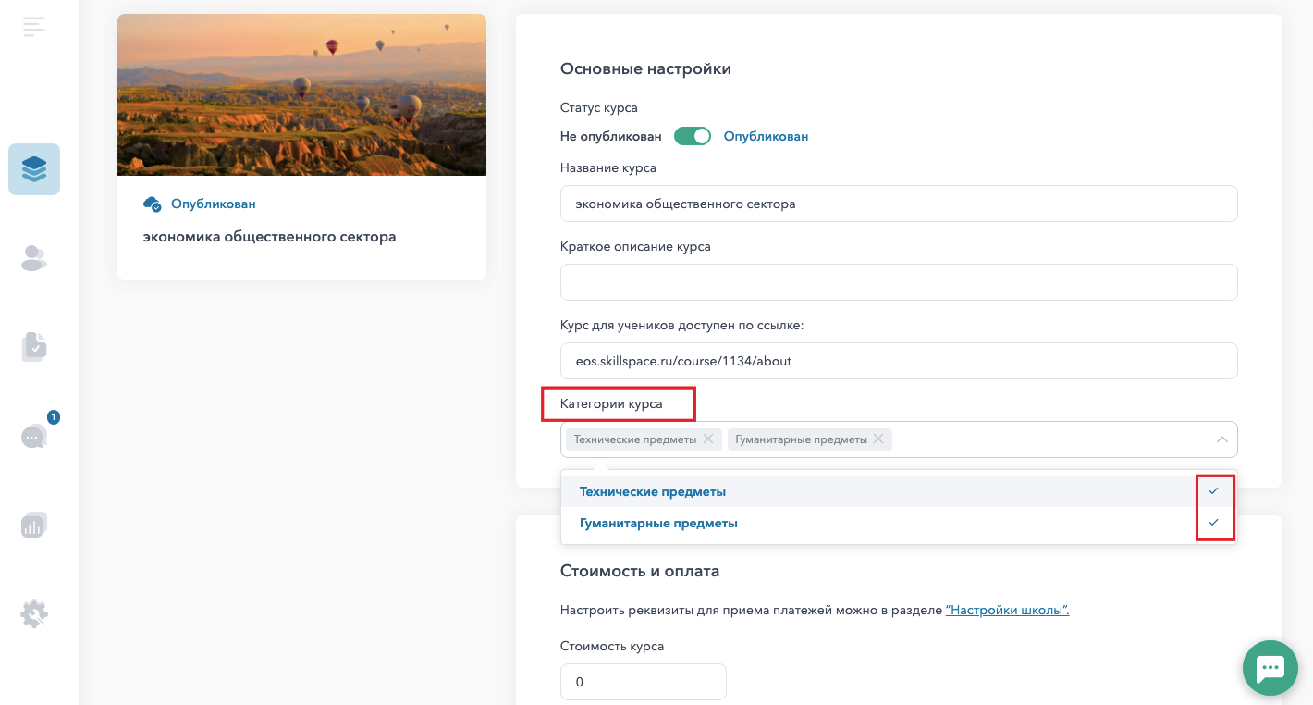
Task: Open the analytics chart sidebar icon
Action: [34, 525]
